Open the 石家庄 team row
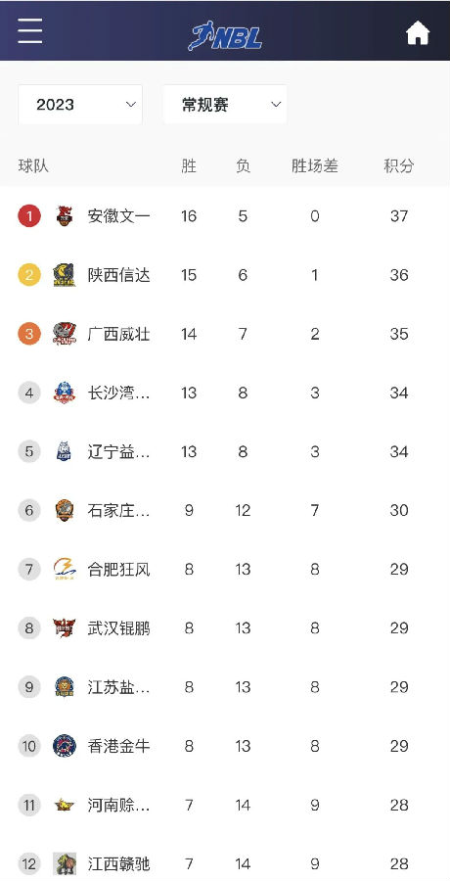450x881 pixels. [225, 510]
